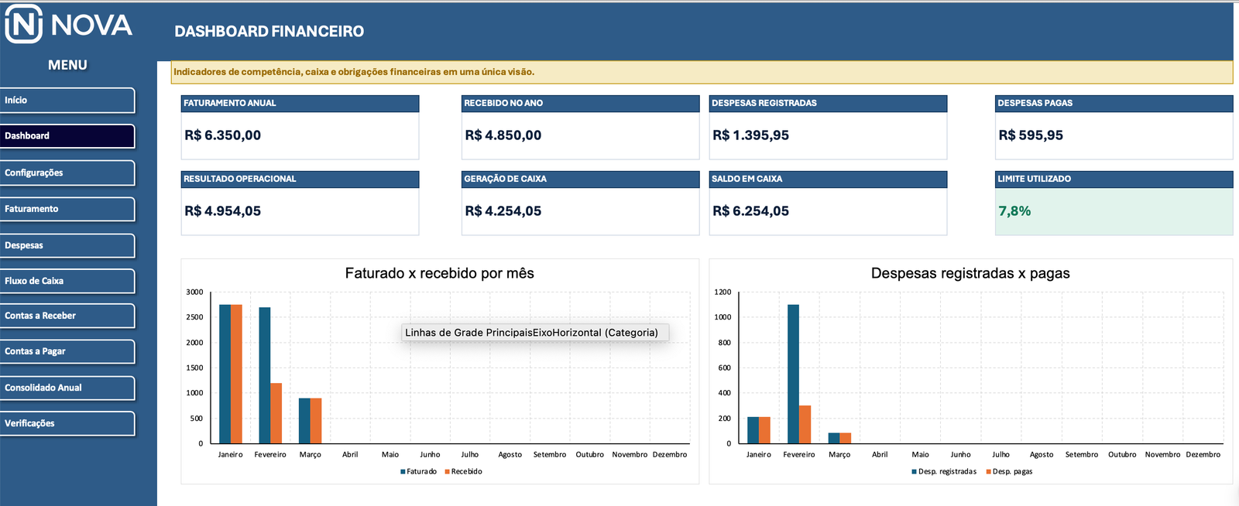
Task: Navigate to Fluxo de Caixa
Action: [67, 282]
